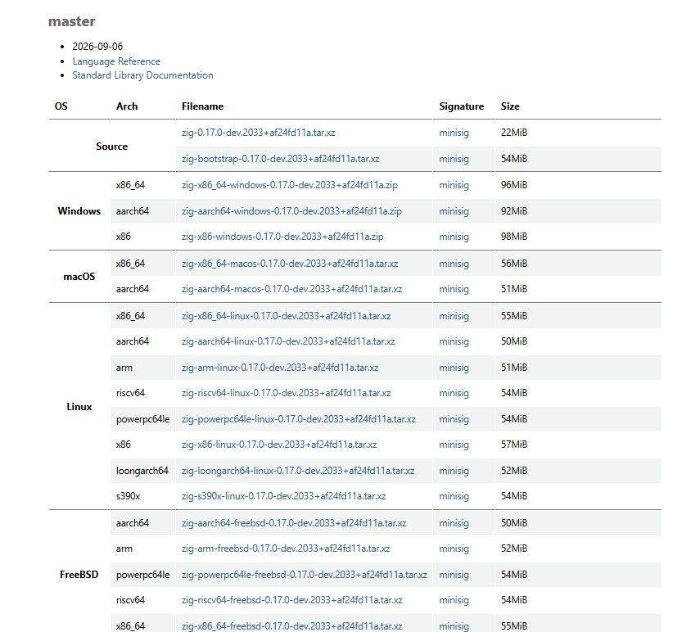Open minisig for x86_64 Windows build
Screen dimensions: 673x632
(x=454, y=185)
